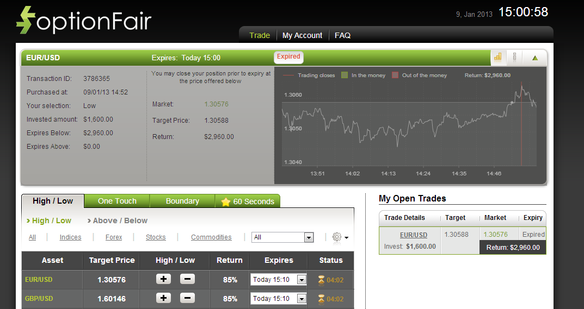
Task: Click EUR/USD target price 1.30576
Action: (x=112, y=280)
